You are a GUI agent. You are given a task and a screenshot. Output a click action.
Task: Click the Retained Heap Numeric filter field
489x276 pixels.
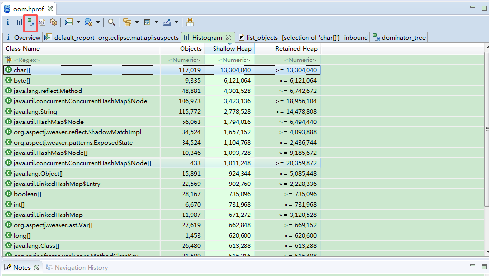pos(288,60)
